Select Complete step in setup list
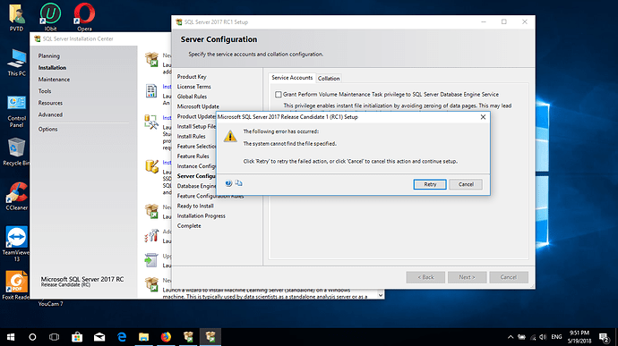618x346 pixels. 189,226
